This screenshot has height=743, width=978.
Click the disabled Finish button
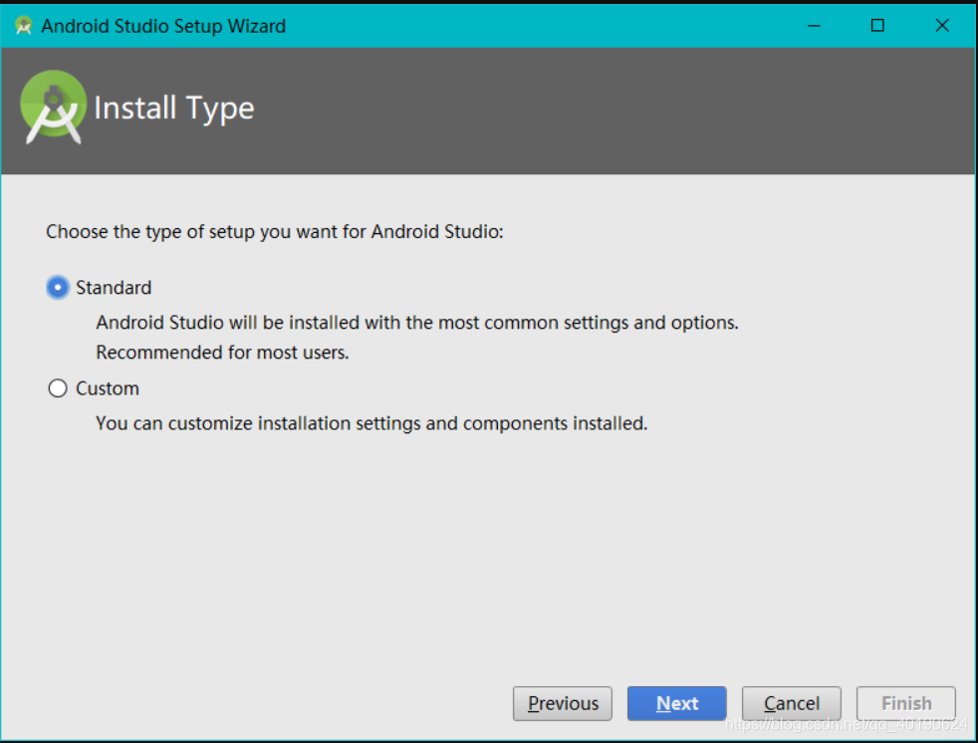(x=906, y=703)
